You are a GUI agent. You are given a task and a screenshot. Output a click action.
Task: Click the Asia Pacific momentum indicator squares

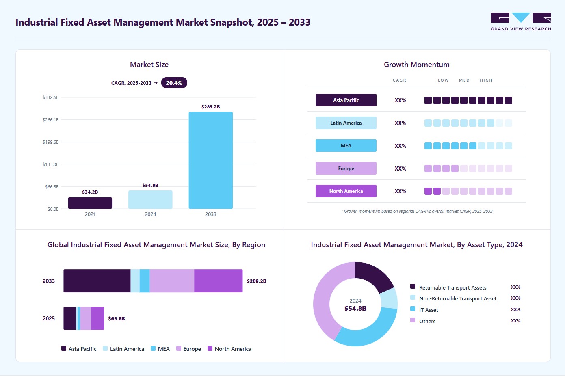coord(468,100)
